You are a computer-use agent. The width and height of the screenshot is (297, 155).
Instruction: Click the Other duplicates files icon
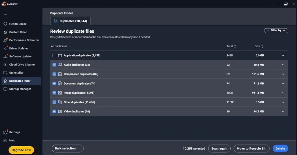(60, 102)
